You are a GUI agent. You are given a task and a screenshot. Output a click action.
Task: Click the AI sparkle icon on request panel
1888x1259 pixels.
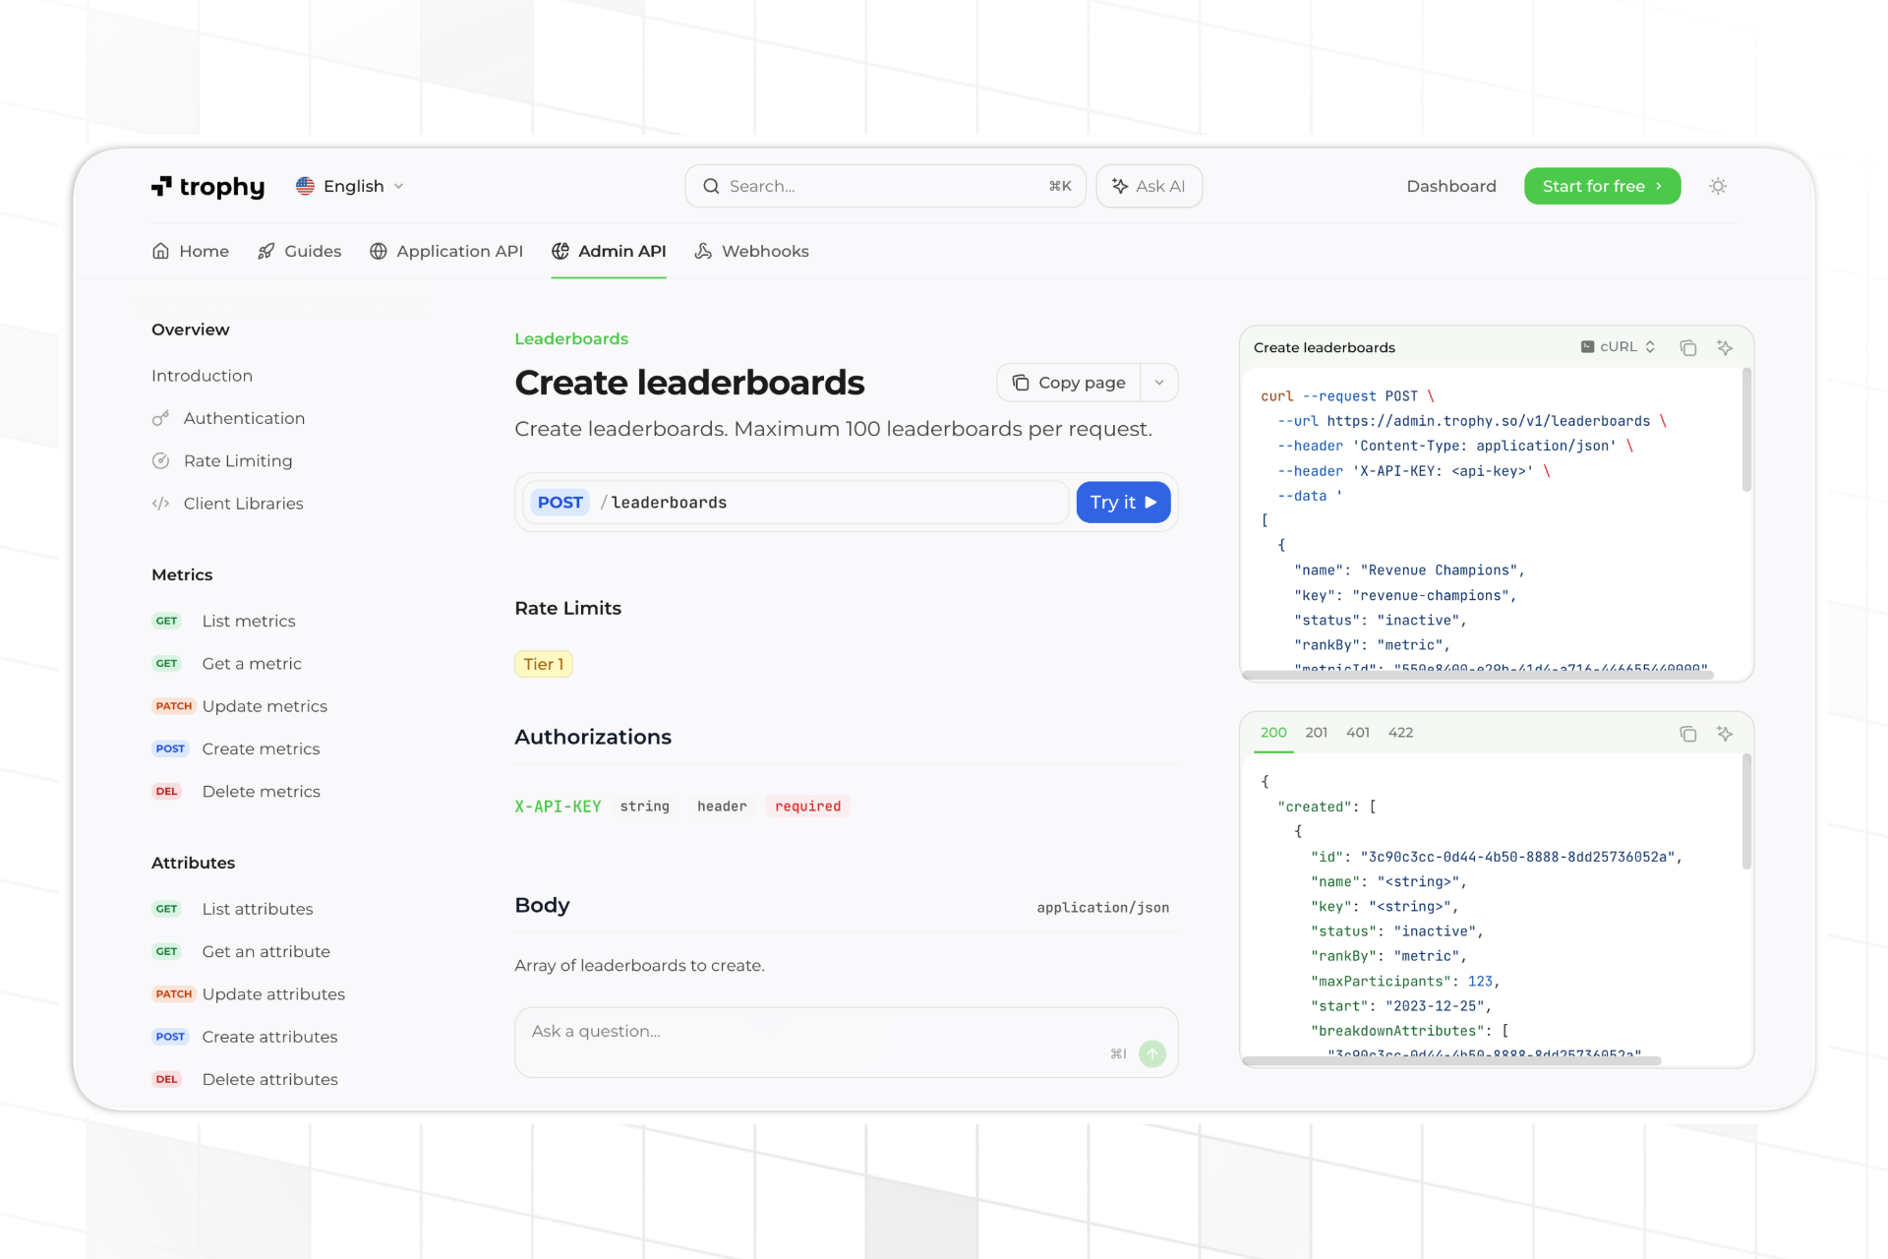pyautogui.click(x=1725, y=347)
